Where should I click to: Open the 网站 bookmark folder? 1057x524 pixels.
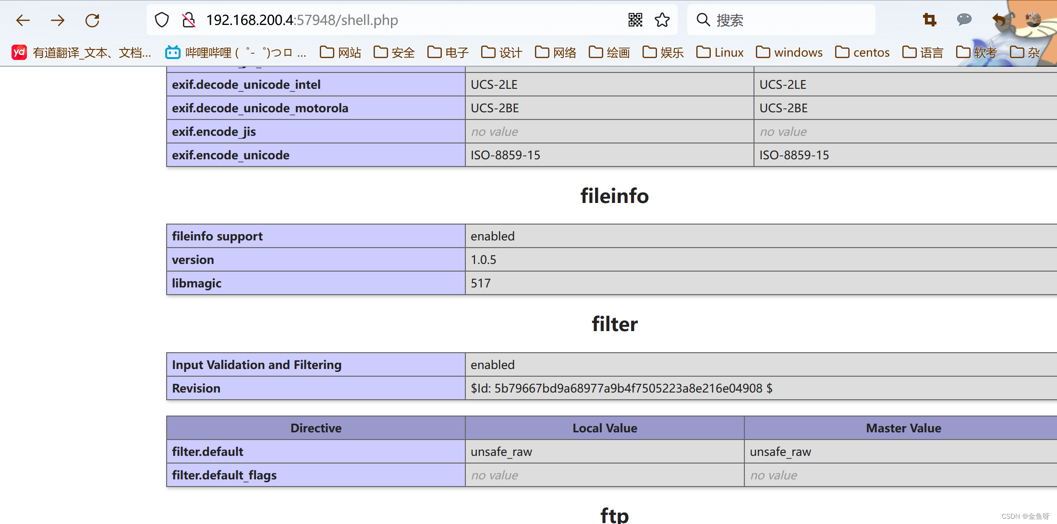(x=340, y=52)
